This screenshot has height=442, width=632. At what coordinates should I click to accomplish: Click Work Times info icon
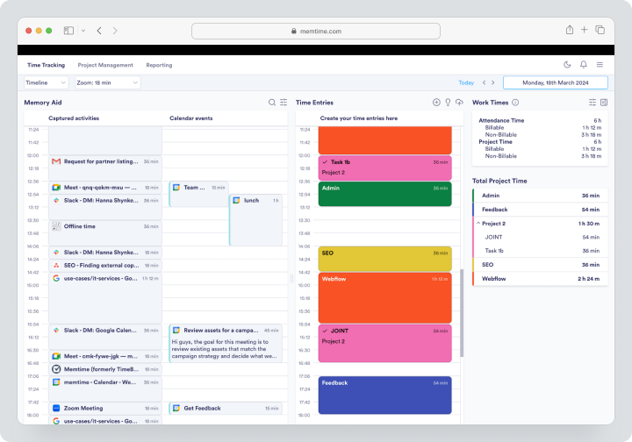(515, 103)
